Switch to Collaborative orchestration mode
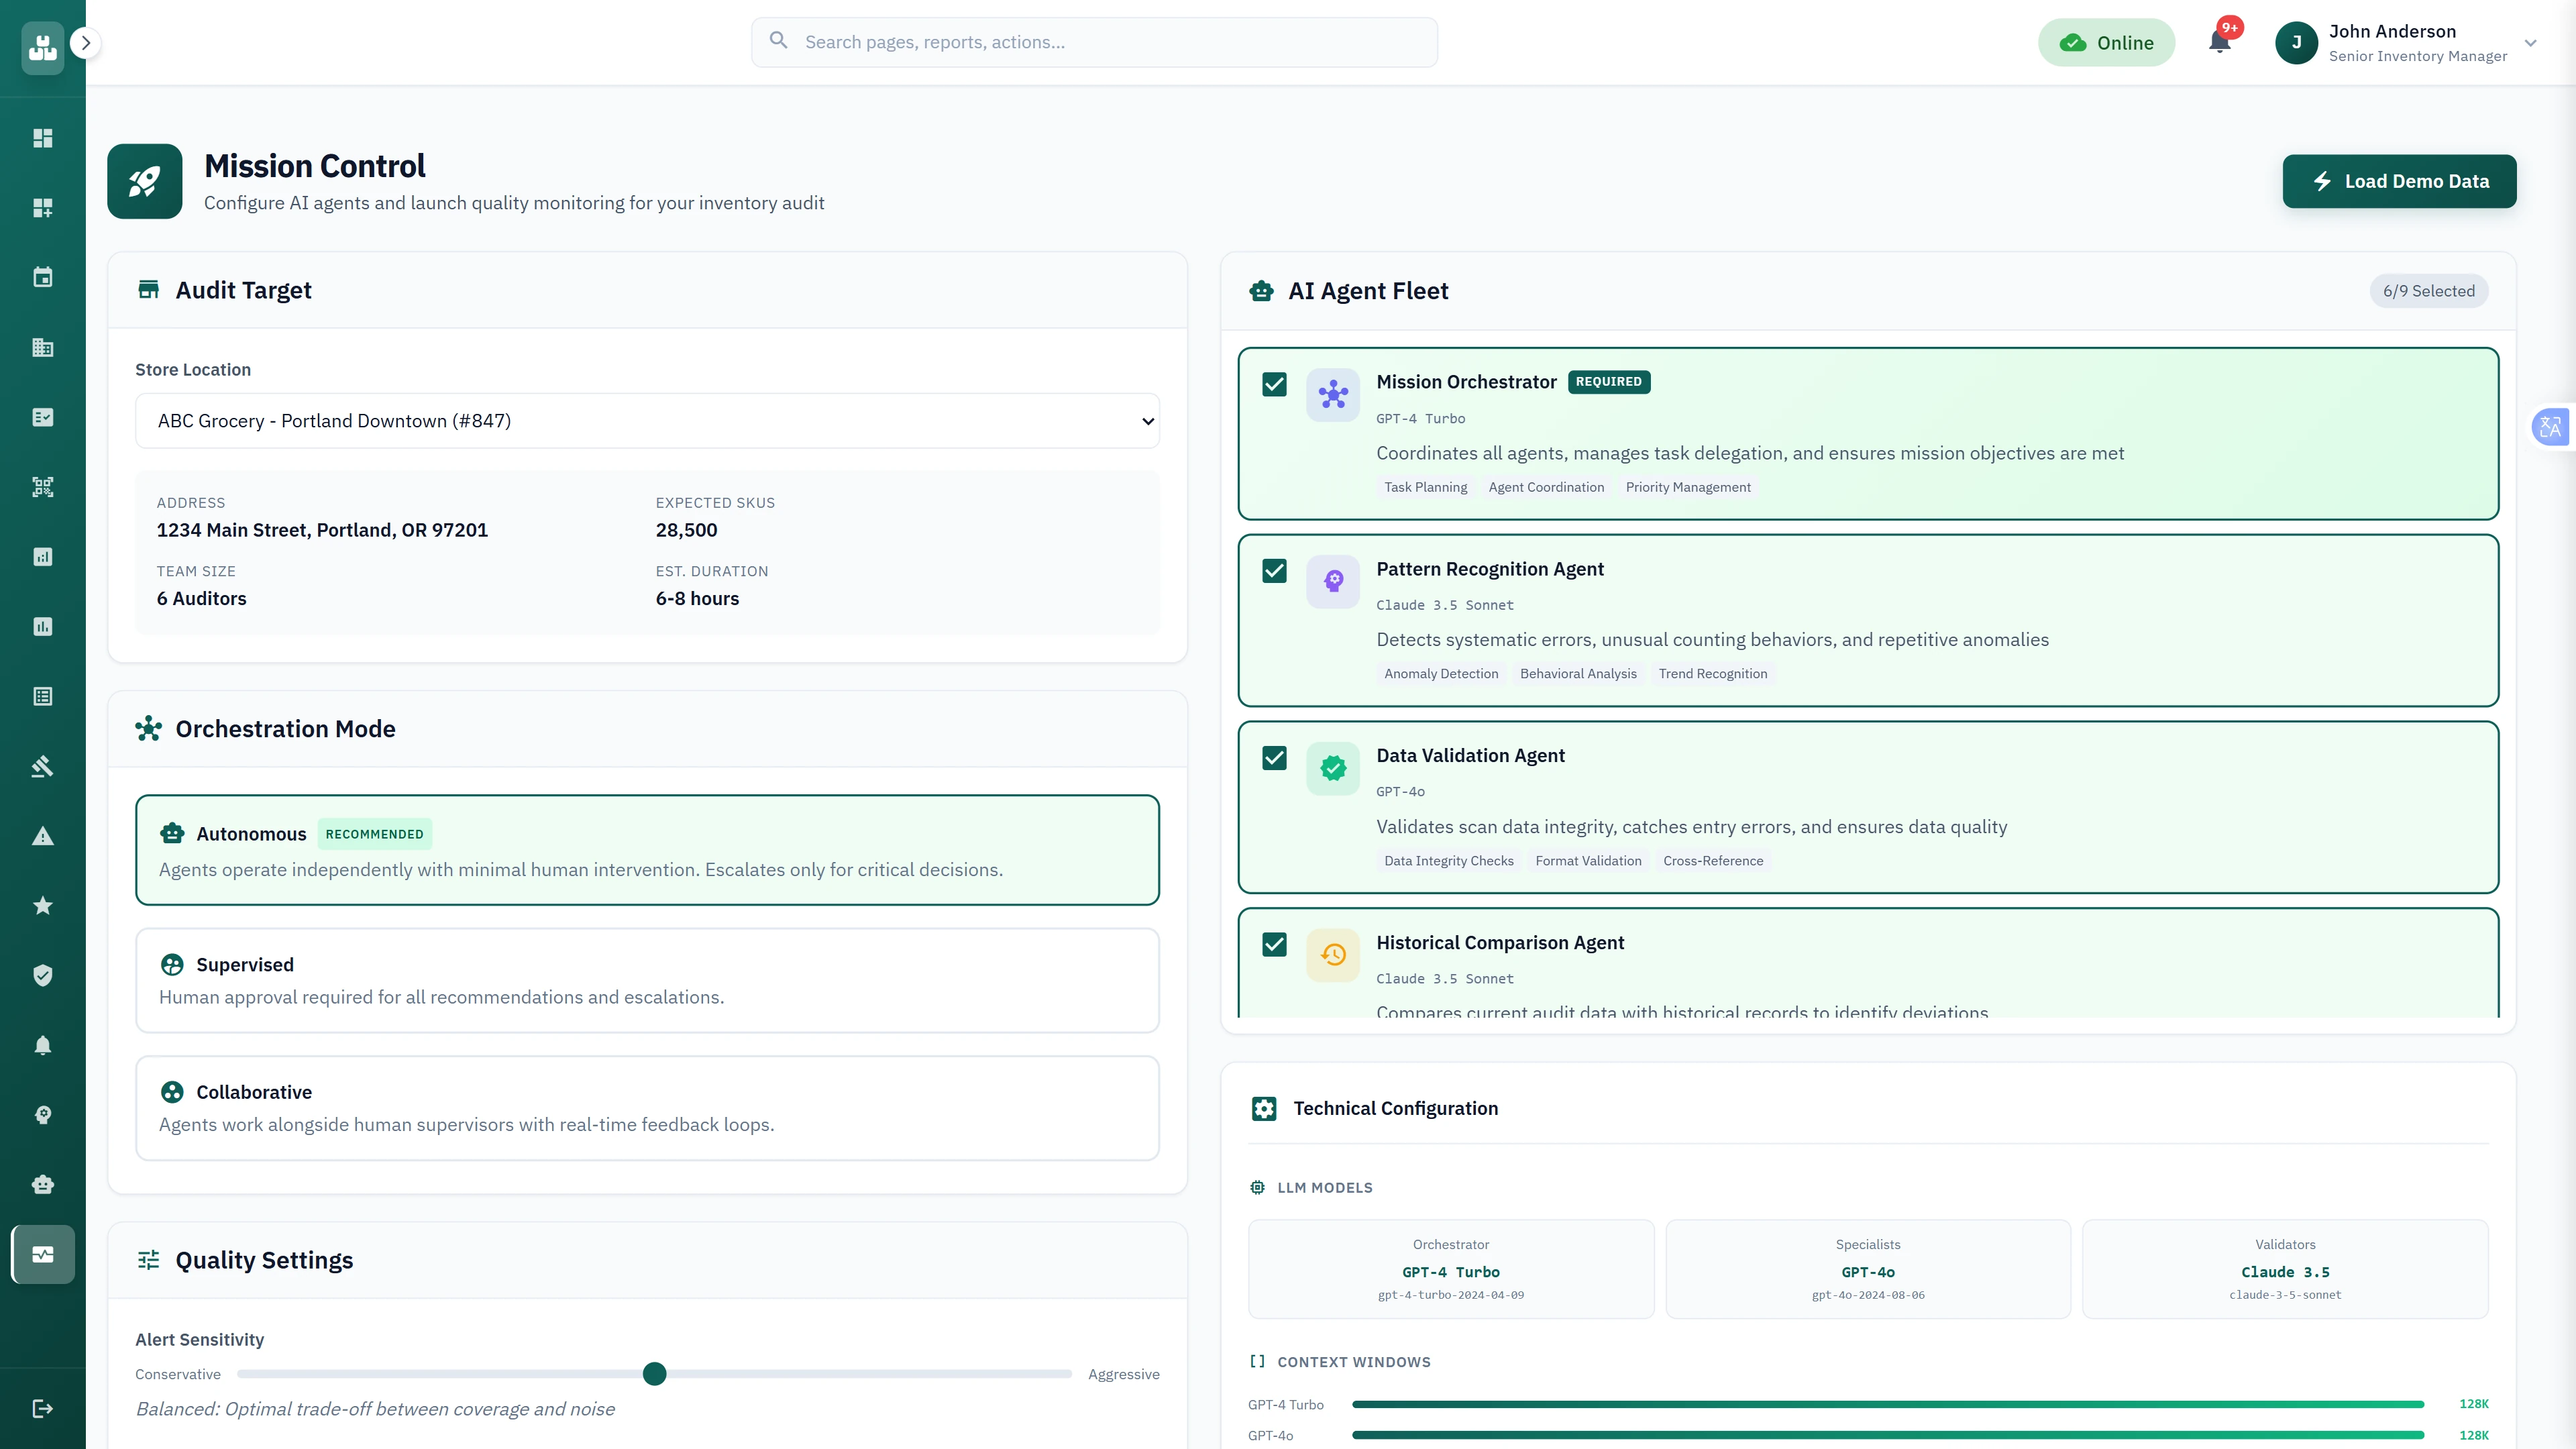 [647, 1107]
